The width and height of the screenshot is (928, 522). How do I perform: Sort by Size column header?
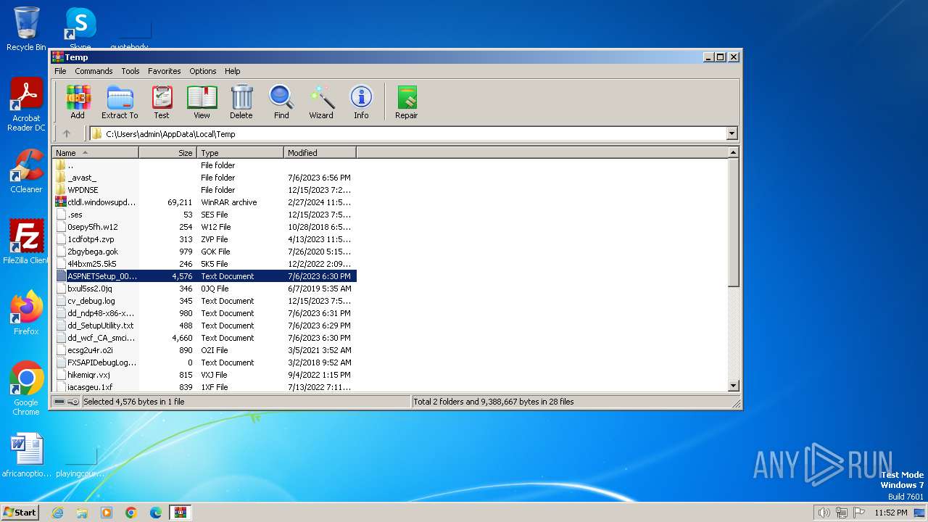[168, 153]
